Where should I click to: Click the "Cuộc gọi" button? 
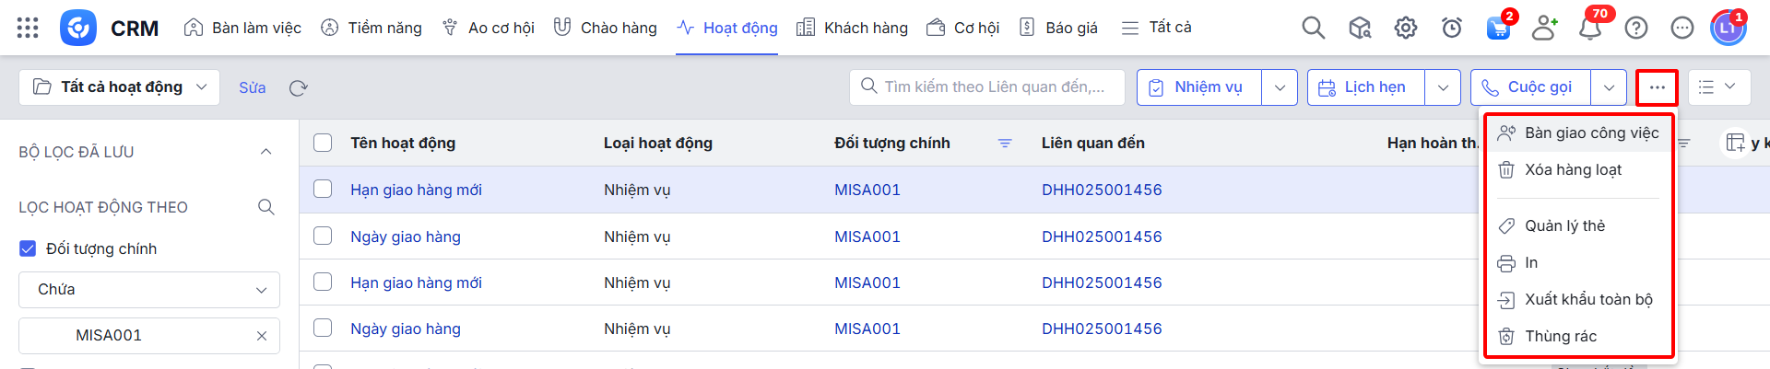point(1530,87)
